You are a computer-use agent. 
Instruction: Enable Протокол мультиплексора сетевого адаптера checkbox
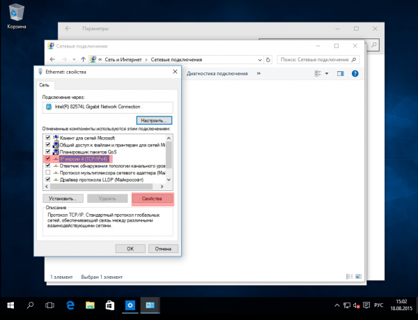(x=48, y=172)
